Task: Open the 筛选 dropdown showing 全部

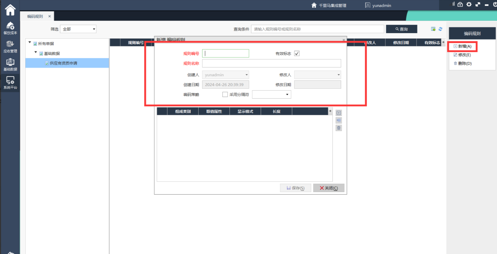Action: click(x=78, y=29)
